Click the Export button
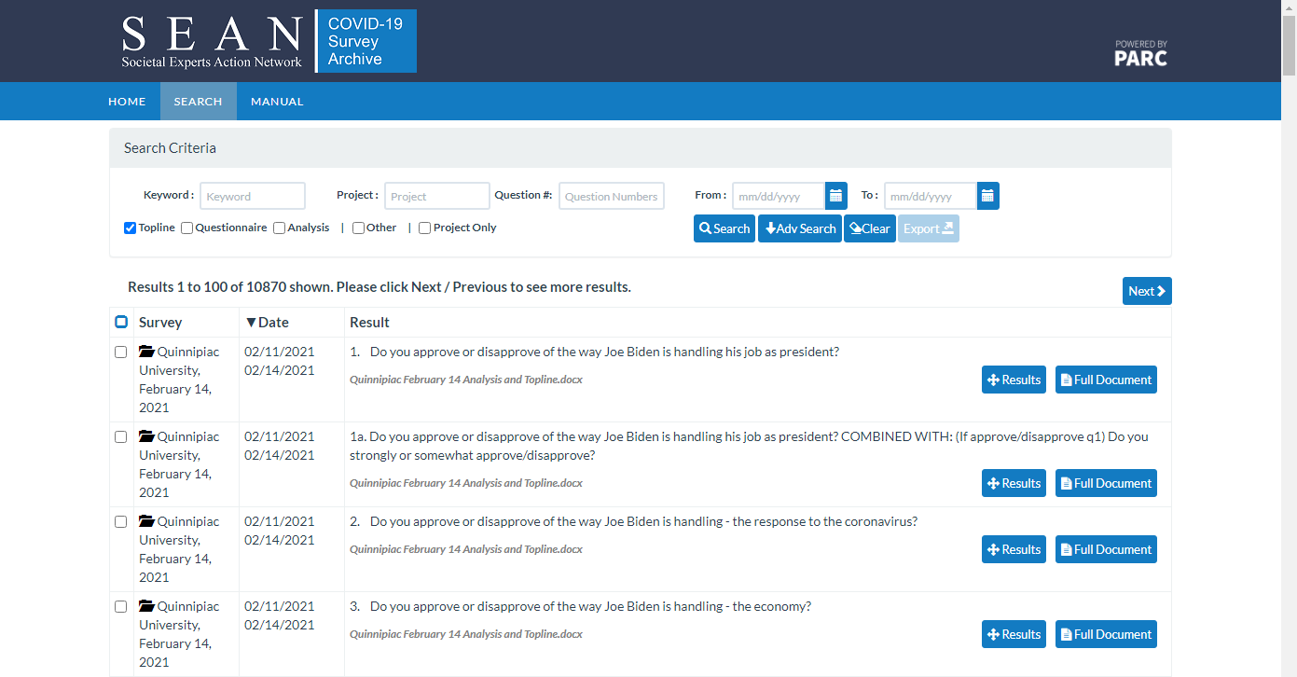Image resolution: width=1297 pixels, height=677 pixels. tap(929, 228)
